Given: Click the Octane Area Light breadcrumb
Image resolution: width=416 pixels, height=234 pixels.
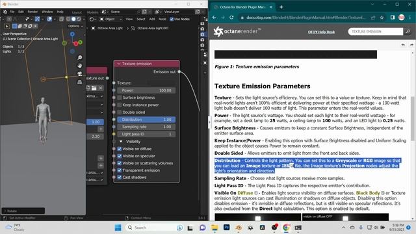Looking at the screenshot, I should (x=110, y=28).
